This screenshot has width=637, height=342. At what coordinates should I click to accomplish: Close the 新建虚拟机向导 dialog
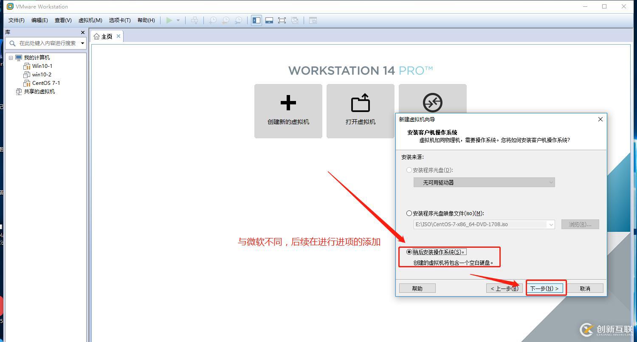(600, 119)
